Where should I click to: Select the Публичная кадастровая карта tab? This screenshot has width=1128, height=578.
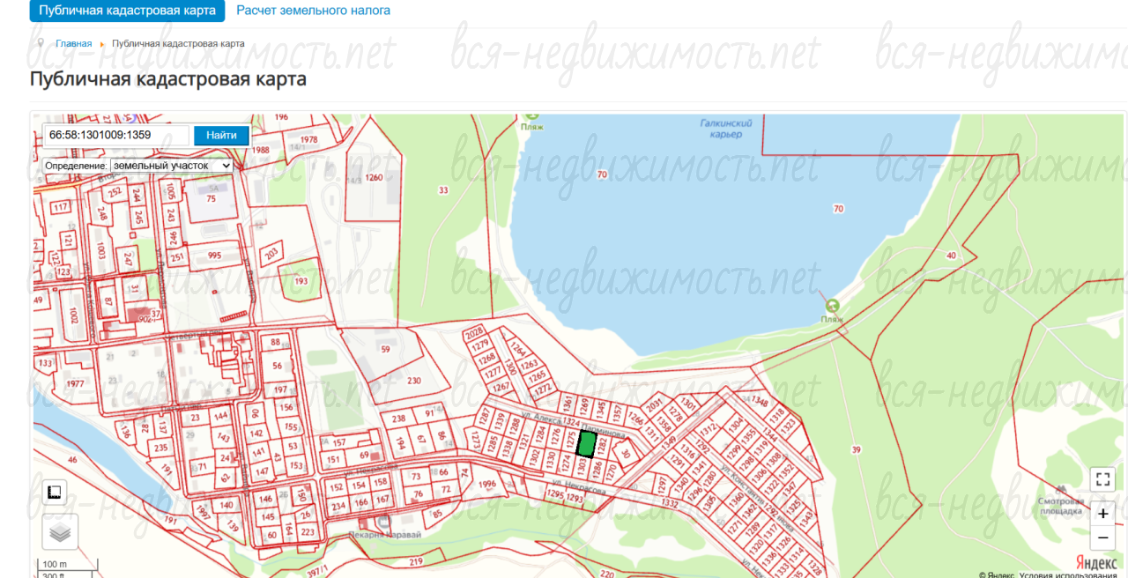point(127,11)
